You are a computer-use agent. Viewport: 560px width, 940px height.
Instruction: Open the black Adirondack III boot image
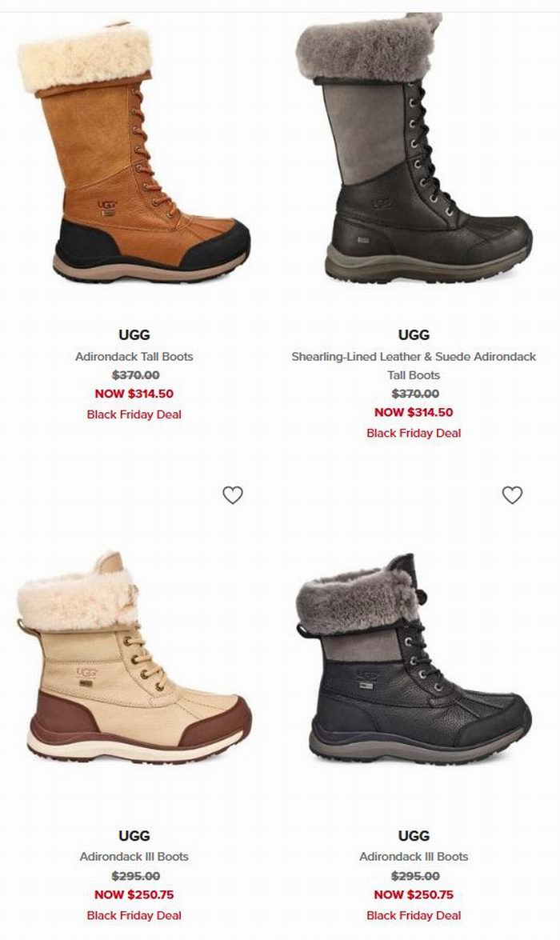click(414, 658)
